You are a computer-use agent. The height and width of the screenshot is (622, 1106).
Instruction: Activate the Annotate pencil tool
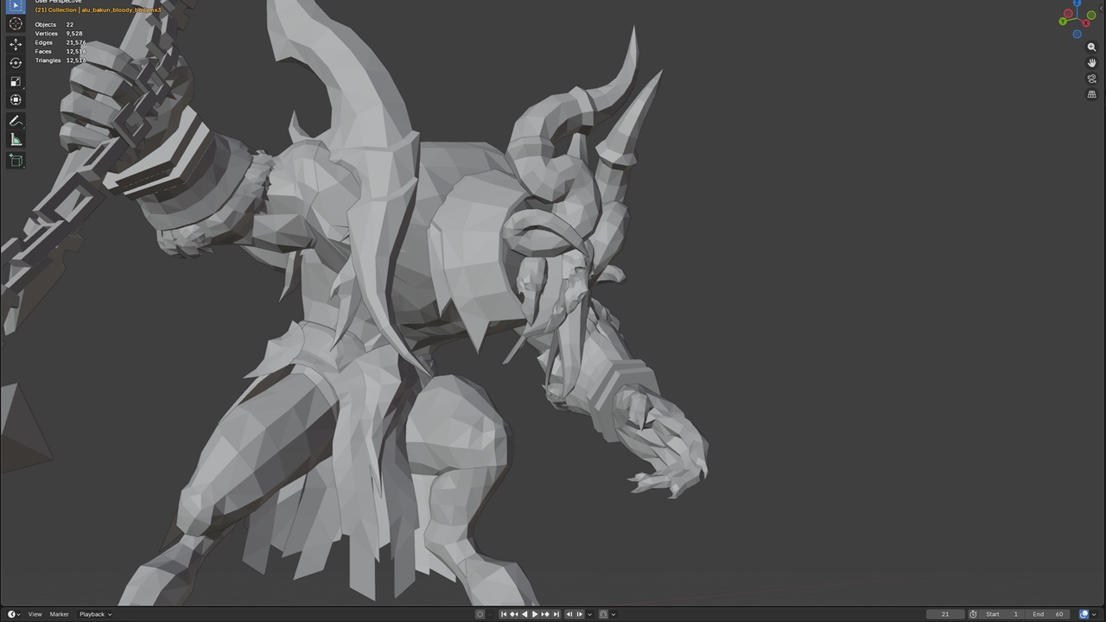16,122
